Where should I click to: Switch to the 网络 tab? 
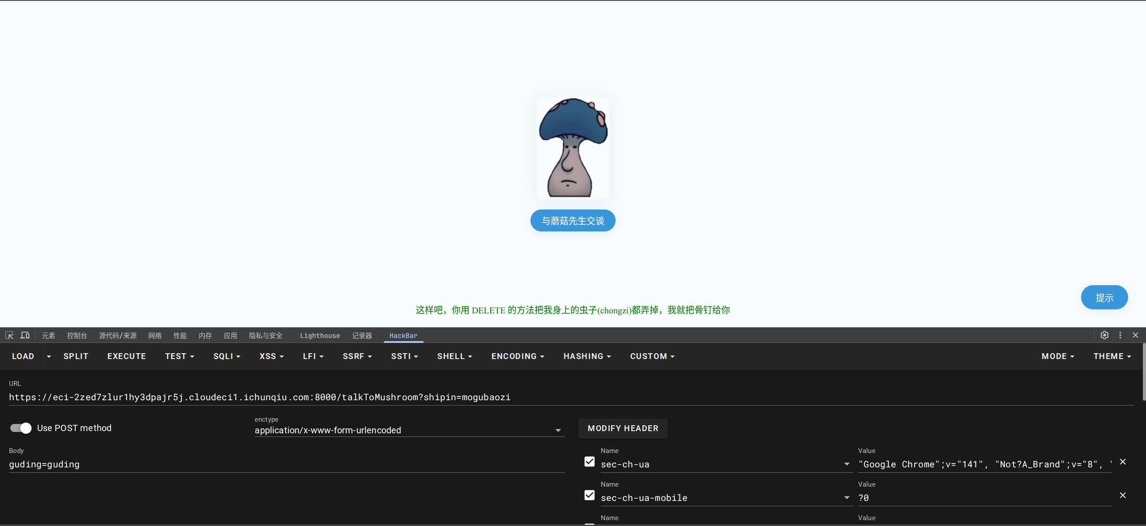tap(155, 335)
